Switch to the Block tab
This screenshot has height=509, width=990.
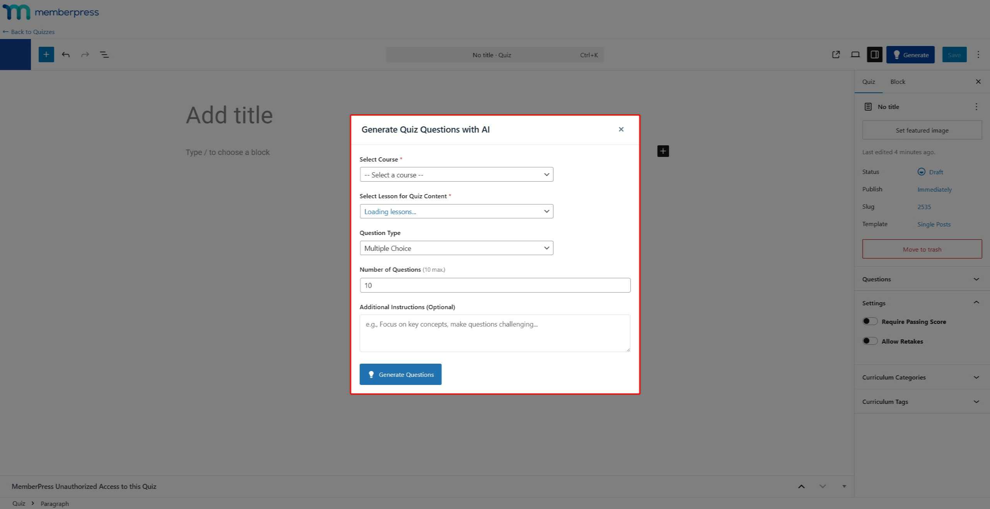click(898, 82)
